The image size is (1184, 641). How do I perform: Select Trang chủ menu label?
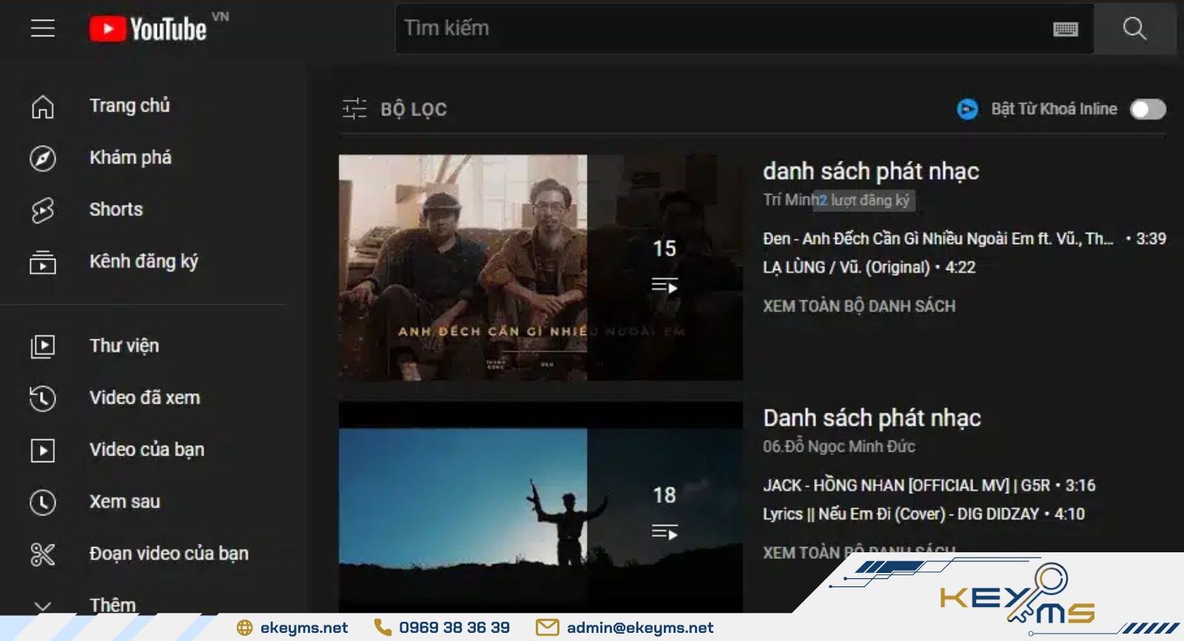click(129, 106)
